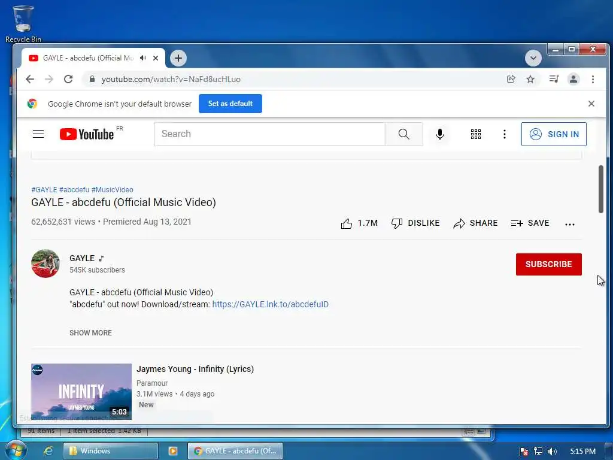
Task: Open Paramour channel name
Action: [152, 383]
